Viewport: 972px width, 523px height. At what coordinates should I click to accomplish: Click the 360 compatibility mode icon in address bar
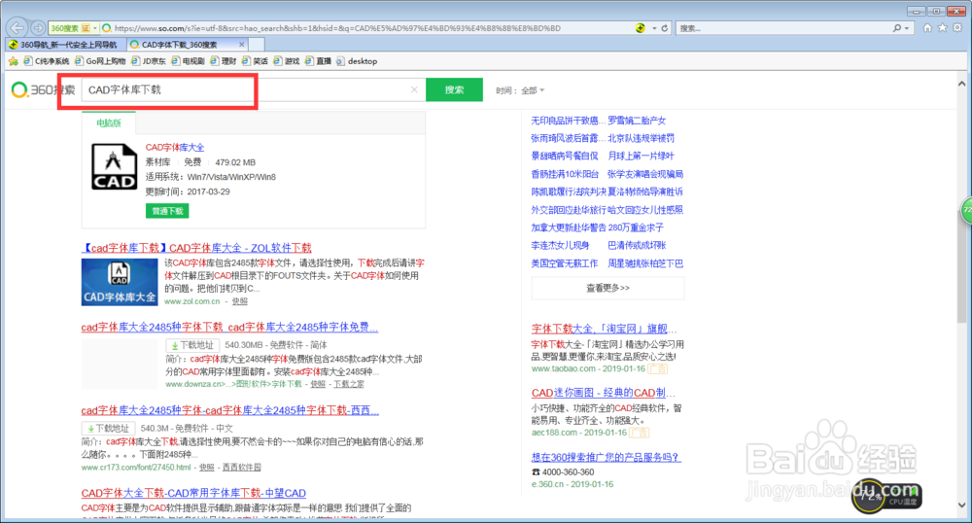pos(641,28)
